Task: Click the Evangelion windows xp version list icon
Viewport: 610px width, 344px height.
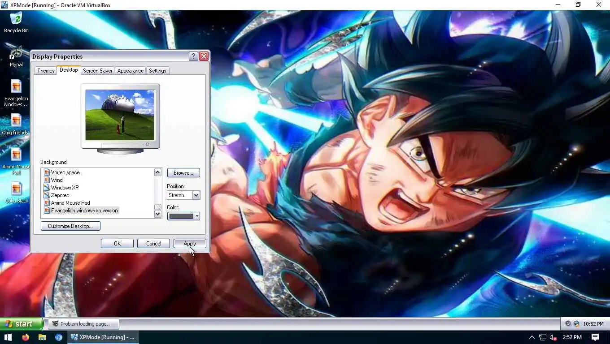Action: (47, 211)
